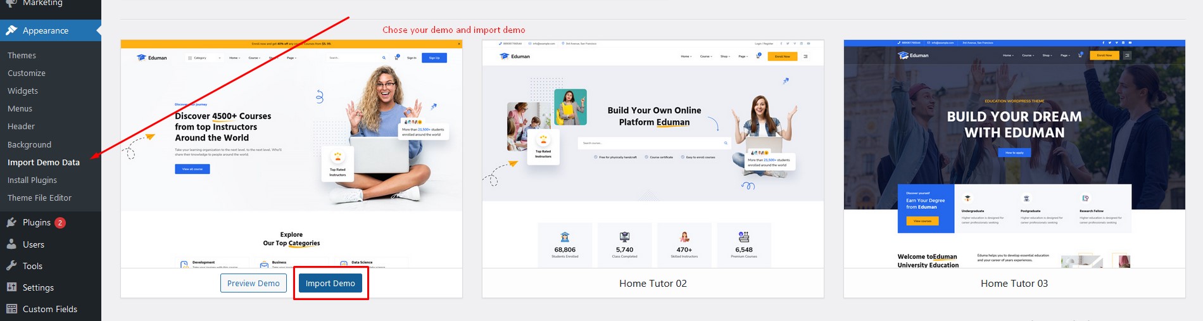
Task: Open Background settings
Action: point(29,145)
